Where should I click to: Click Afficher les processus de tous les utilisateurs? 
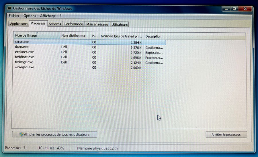[54, 134]
